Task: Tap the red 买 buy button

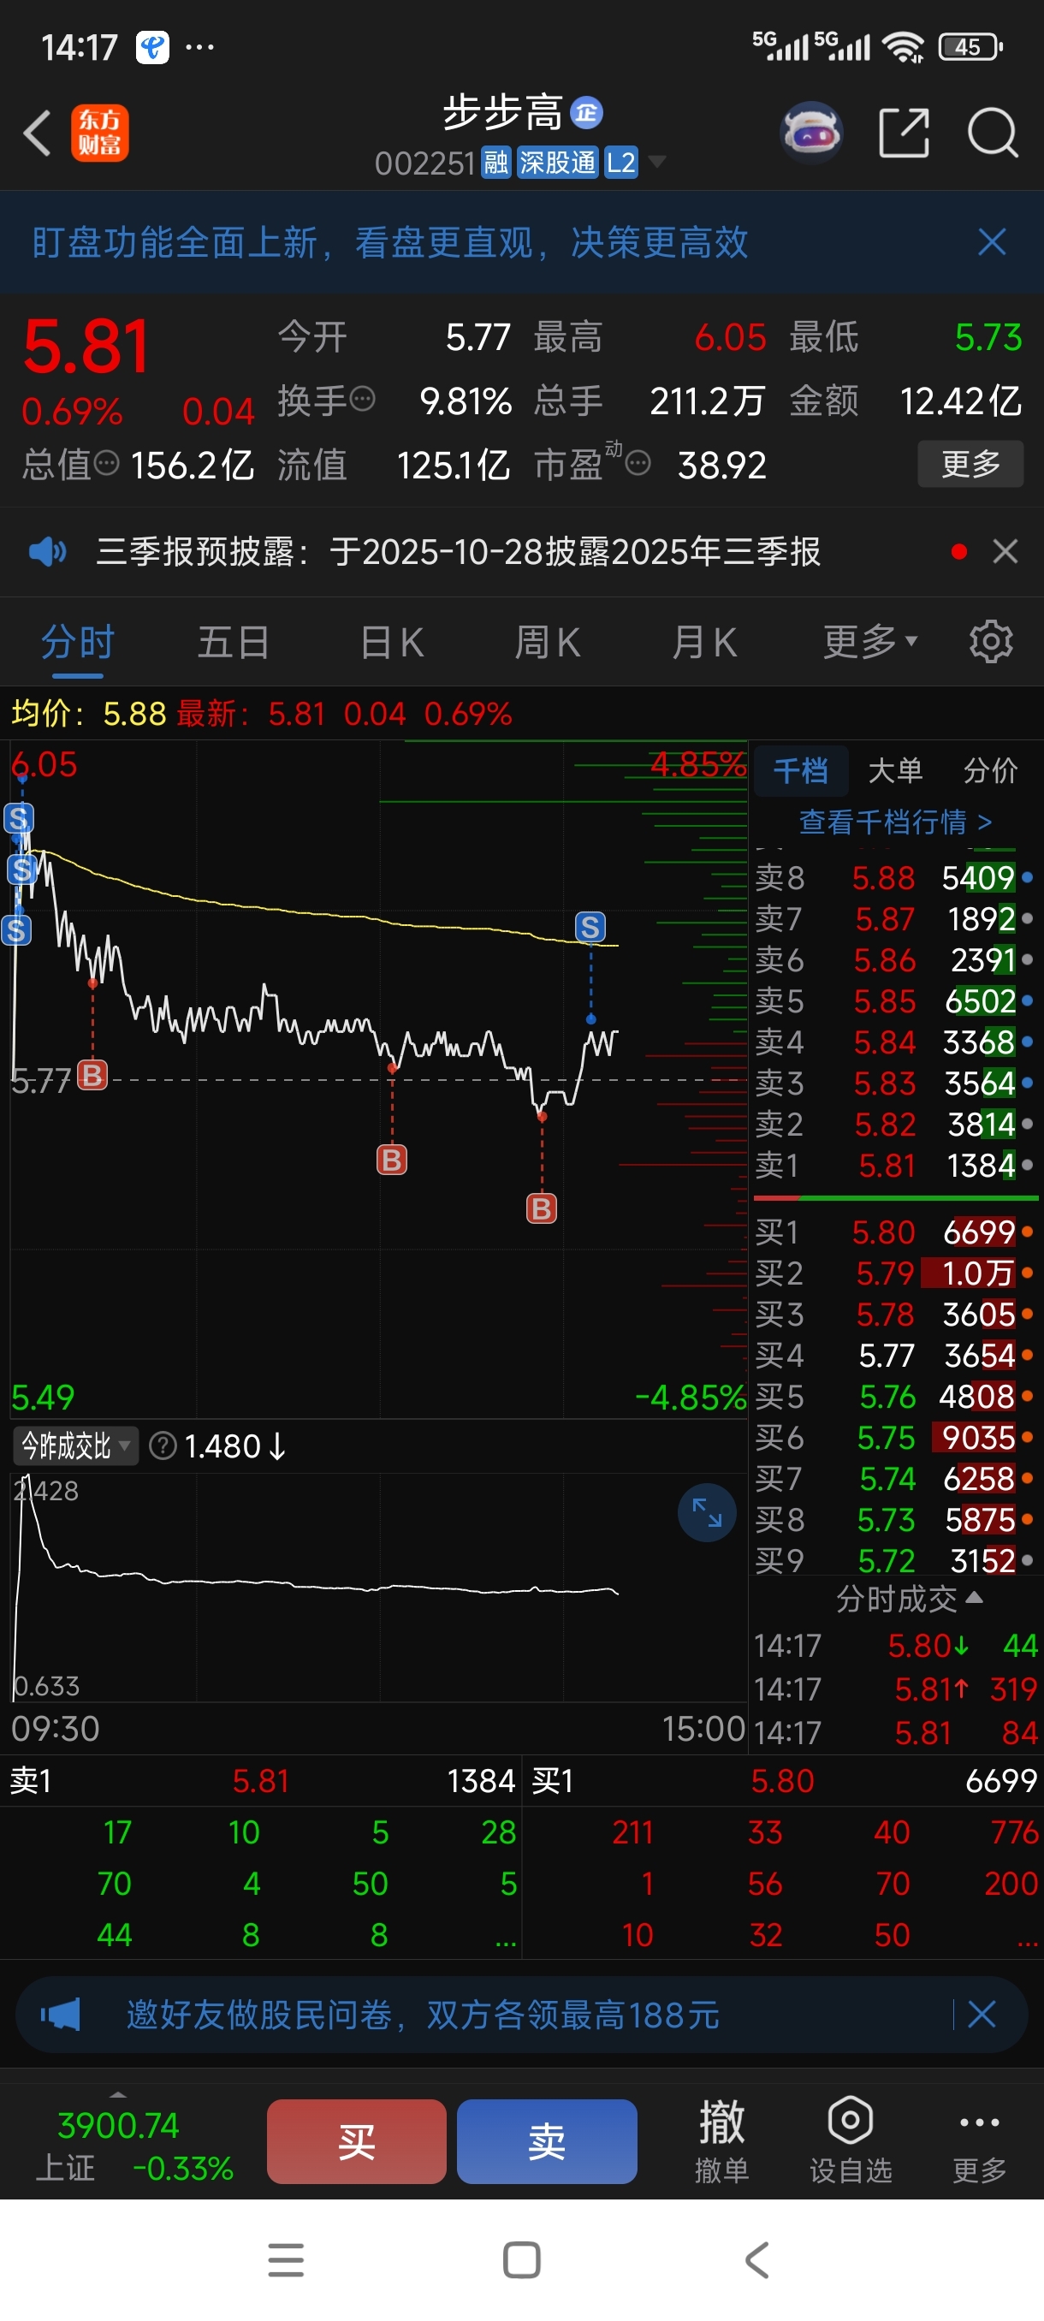Action: (357, 2141)
